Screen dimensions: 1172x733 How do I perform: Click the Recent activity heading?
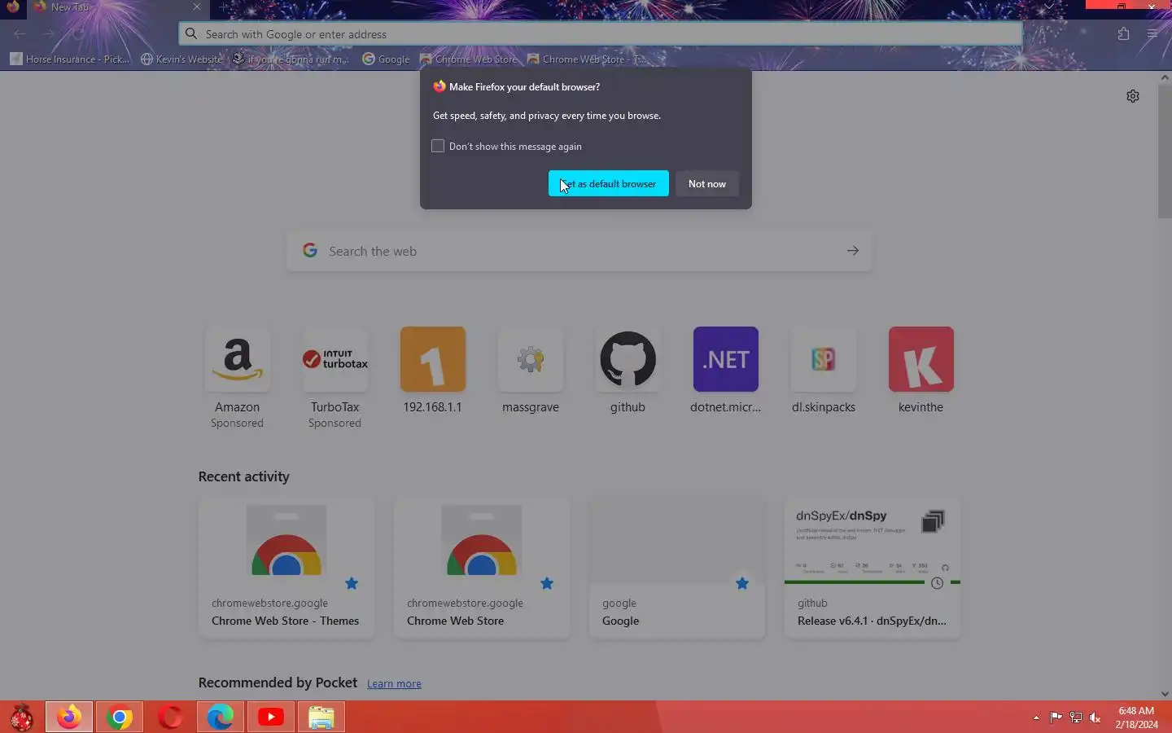pos(244,476)
